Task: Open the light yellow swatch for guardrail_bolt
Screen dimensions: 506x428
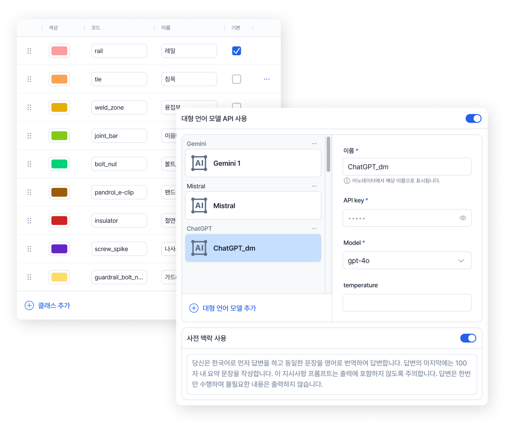Action: click(60, 277)
